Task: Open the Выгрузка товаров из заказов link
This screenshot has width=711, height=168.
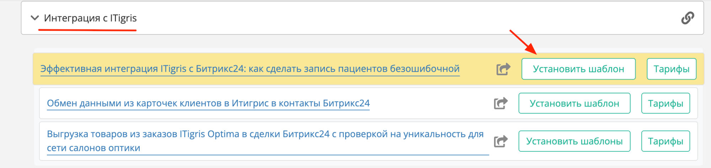Action: point(265,134)
